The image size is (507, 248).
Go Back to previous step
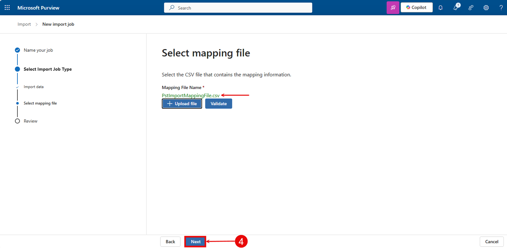coord(170,242)
